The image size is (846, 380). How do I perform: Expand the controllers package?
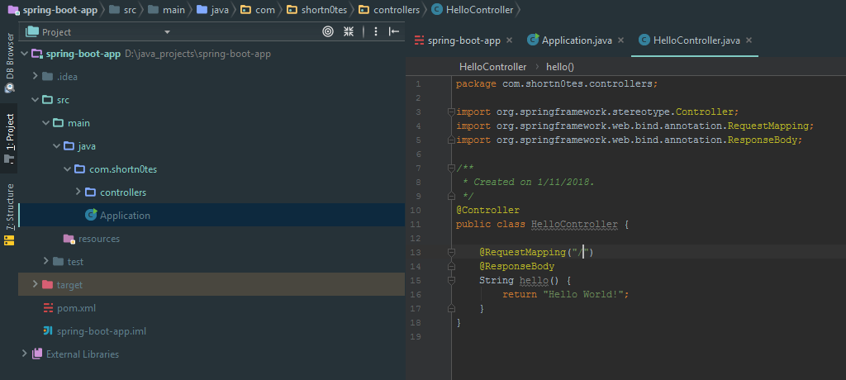[x=78, y=192]
